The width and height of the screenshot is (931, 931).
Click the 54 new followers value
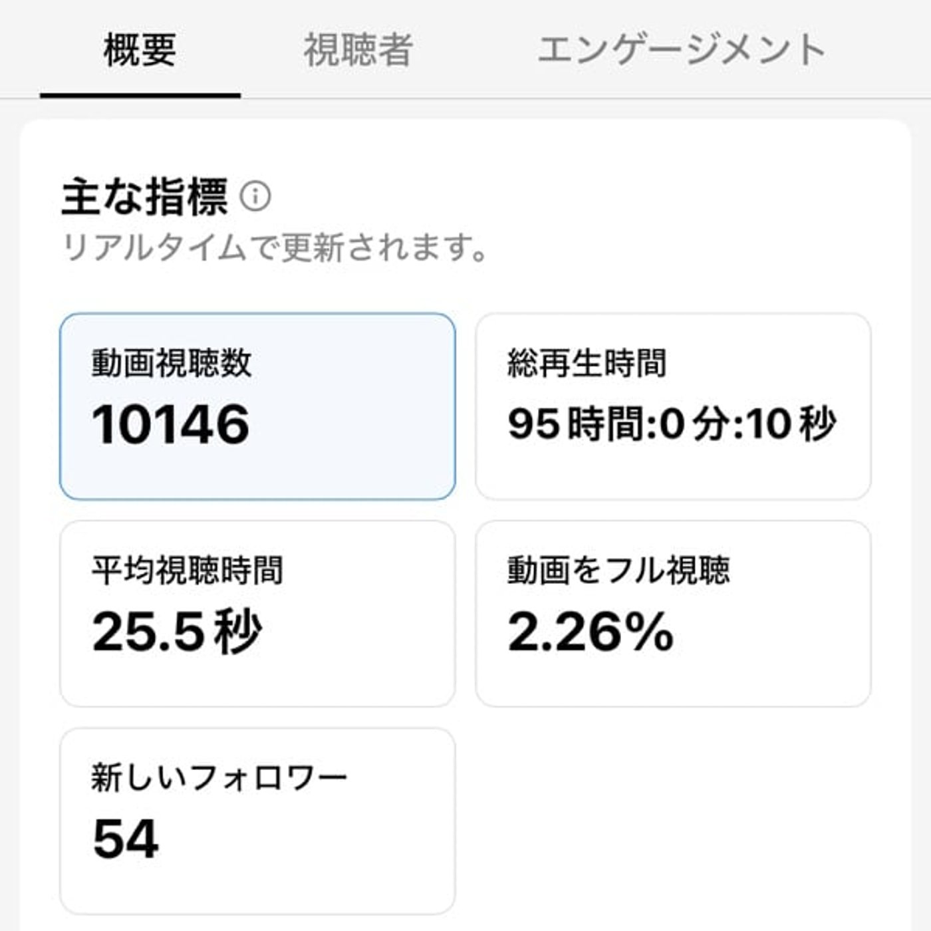pos(126,839)
